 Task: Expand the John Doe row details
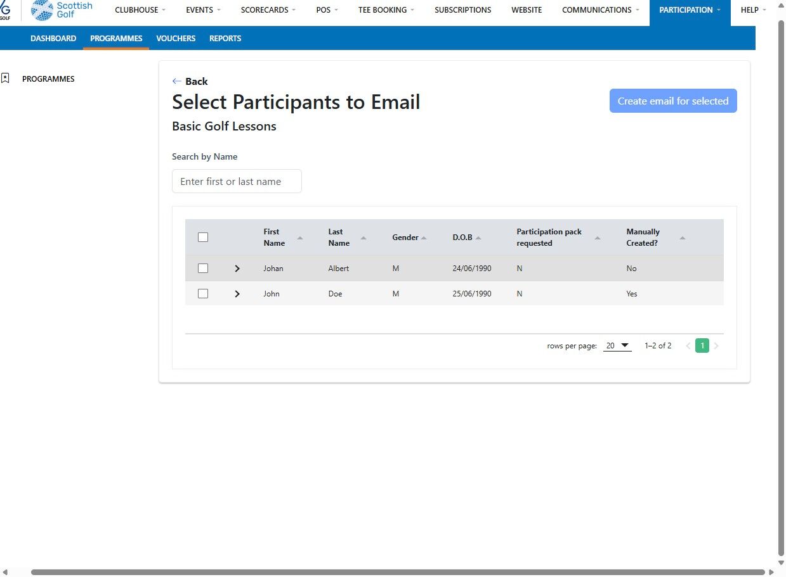(x=237, y=294)
